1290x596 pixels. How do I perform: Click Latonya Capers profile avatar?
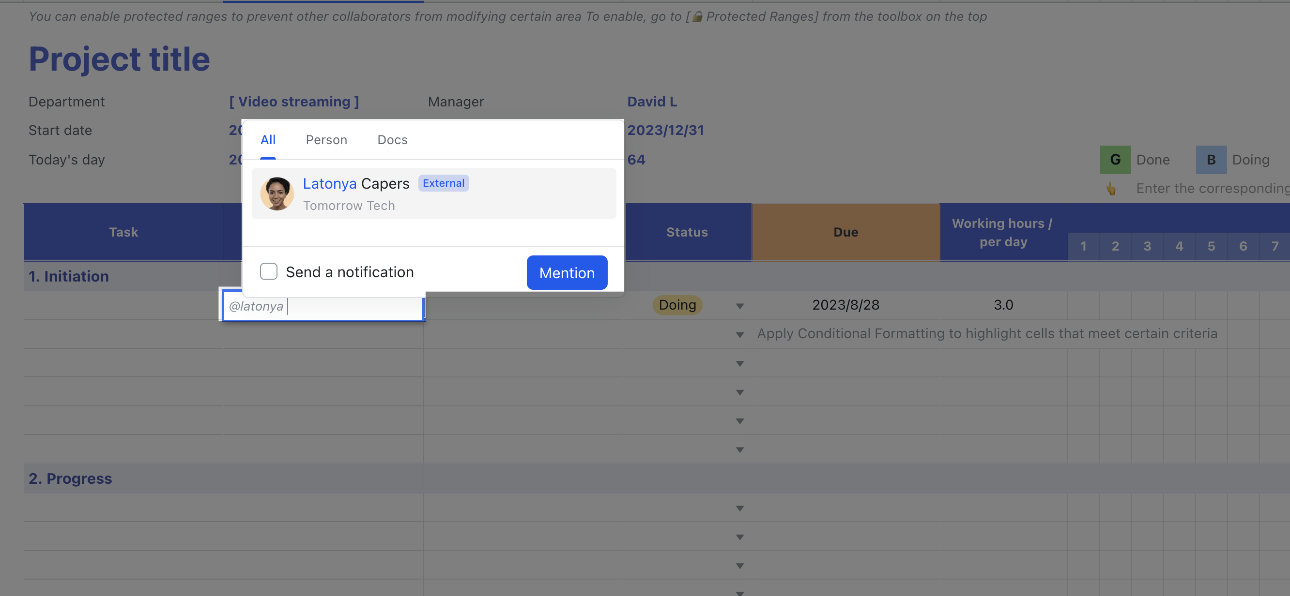(277, 193)
